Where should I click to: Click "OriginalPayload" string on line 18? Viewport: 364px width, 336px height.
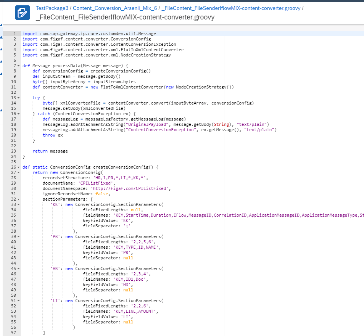[147, 124]
